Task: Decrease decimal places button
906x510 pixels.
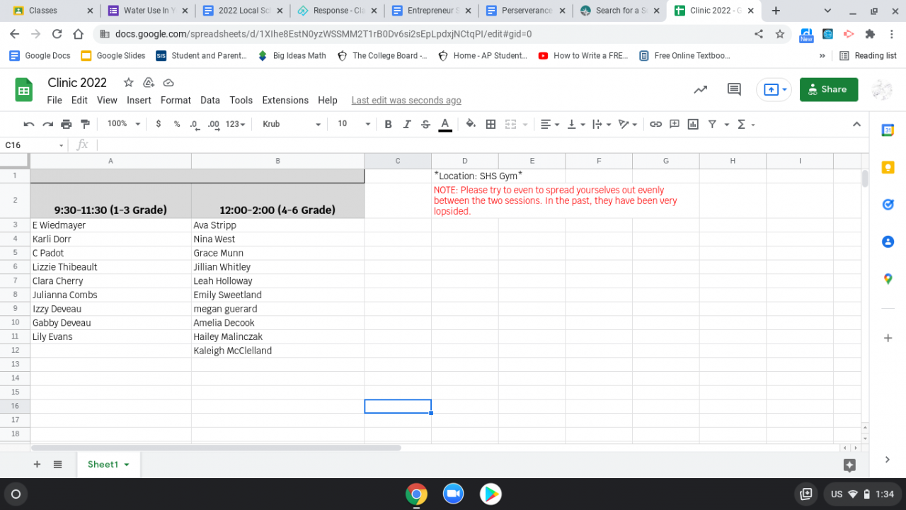Action: [x=195, y=124]
